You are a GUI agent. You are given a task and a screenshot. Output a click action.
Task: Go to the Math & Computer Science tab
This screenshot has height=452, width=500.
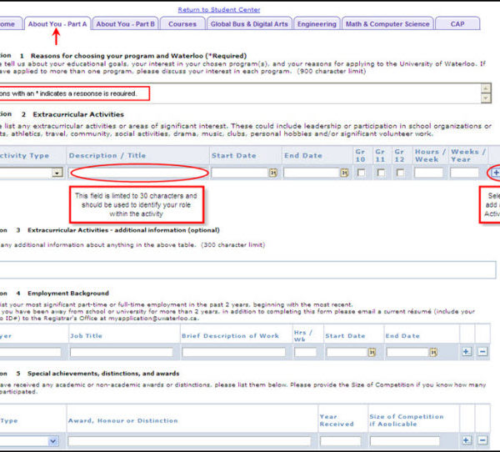pyautogui.click(x=387, y=24)
